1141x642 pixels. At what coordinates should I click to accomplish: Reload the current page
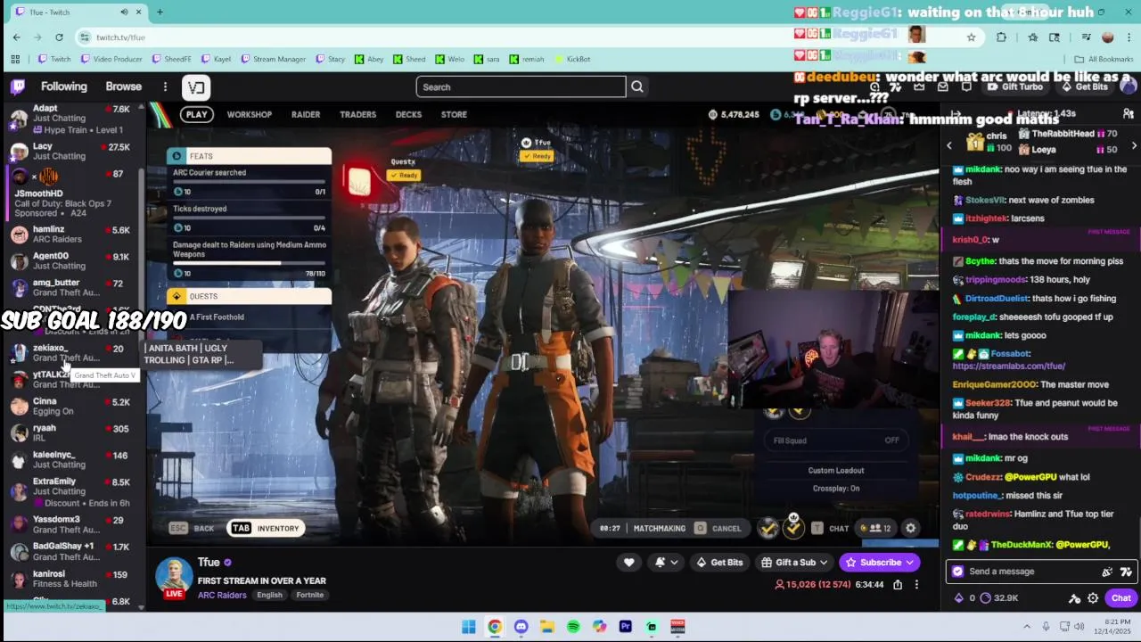(x=59, y=37)
